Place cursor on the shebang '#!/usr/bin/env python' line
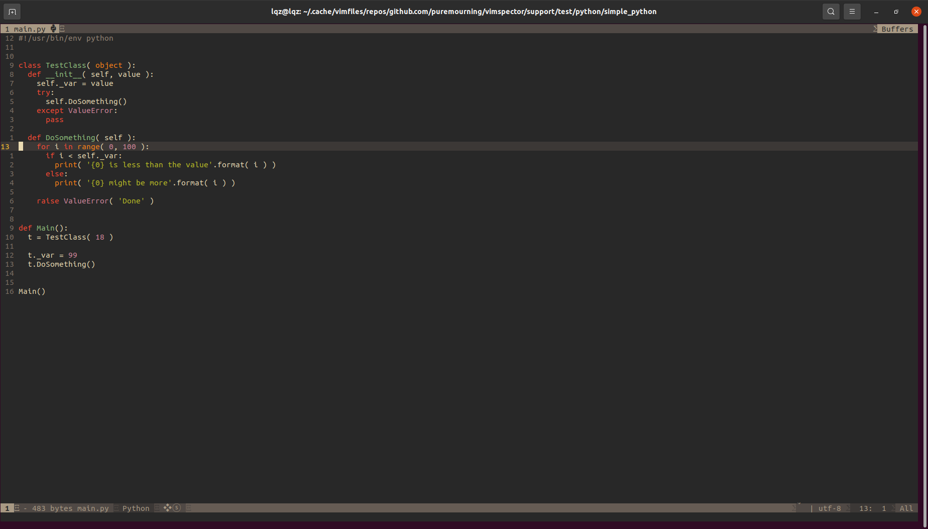 tap(66, 38)
